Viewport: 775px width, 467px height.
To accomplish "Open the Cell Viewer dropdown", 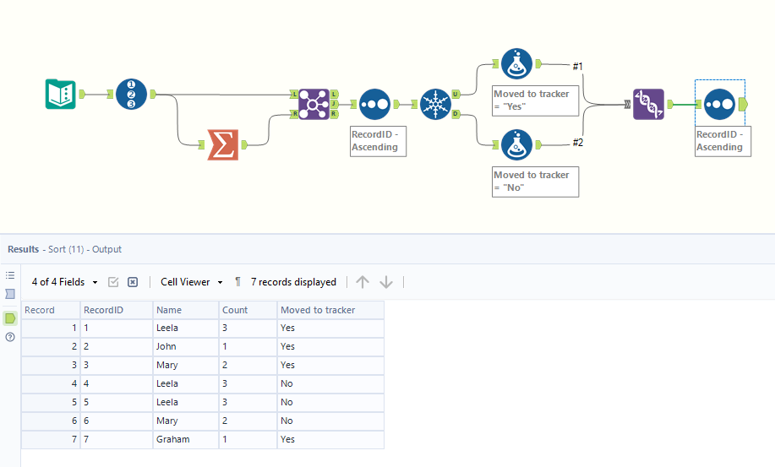I will pyautogui.click(x=192, y=282).
